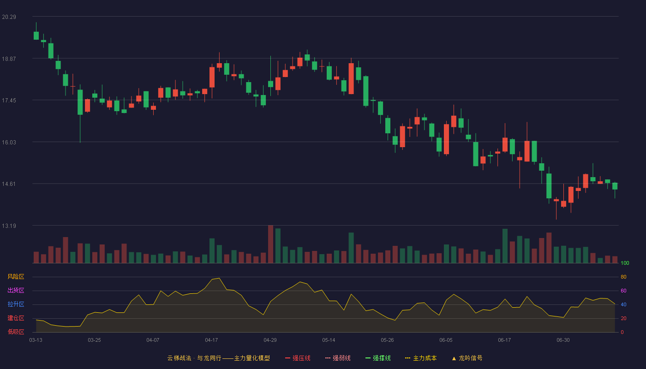Click the 05-26 date label
This screenshot has height=369, width=646.
point(387,340)
